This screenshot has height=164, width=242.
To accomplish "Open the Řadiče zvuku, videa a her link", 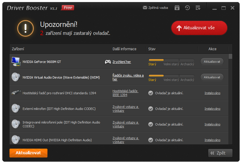I will point(128,77).
